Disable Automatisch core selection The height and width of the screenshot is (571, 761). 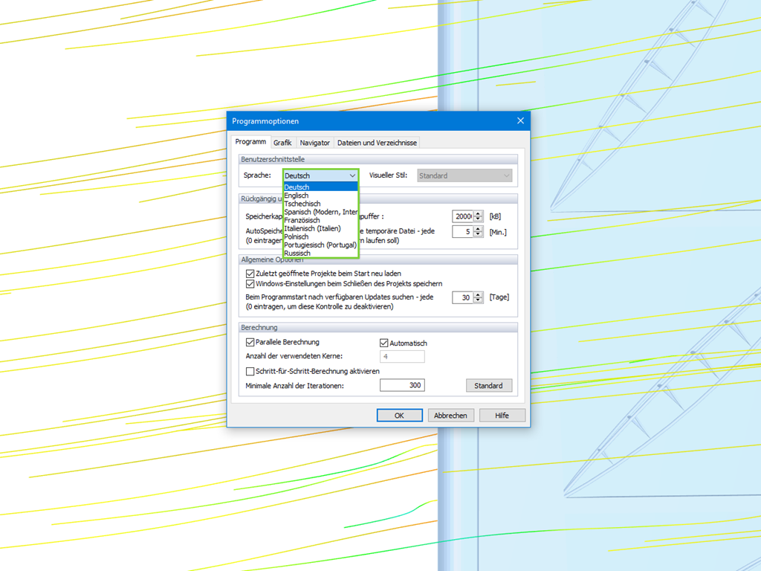click(x=383, y=342)
